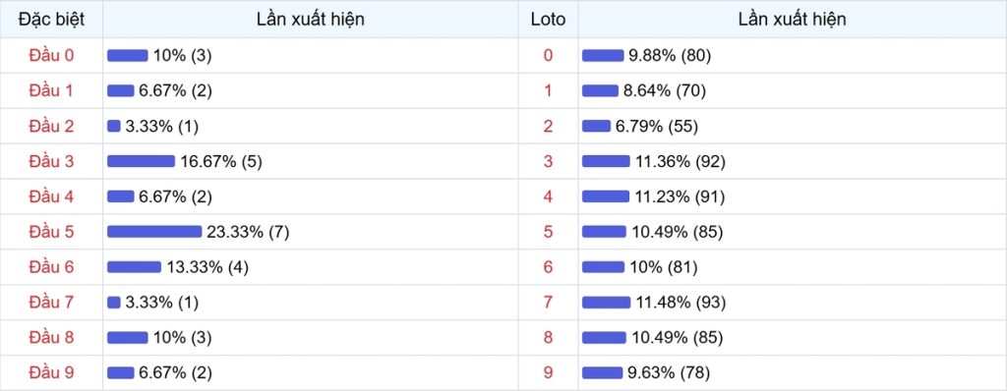Click the 8.64% (70) value text
This screenshot has width=1007, height=391.
(665, 91)
